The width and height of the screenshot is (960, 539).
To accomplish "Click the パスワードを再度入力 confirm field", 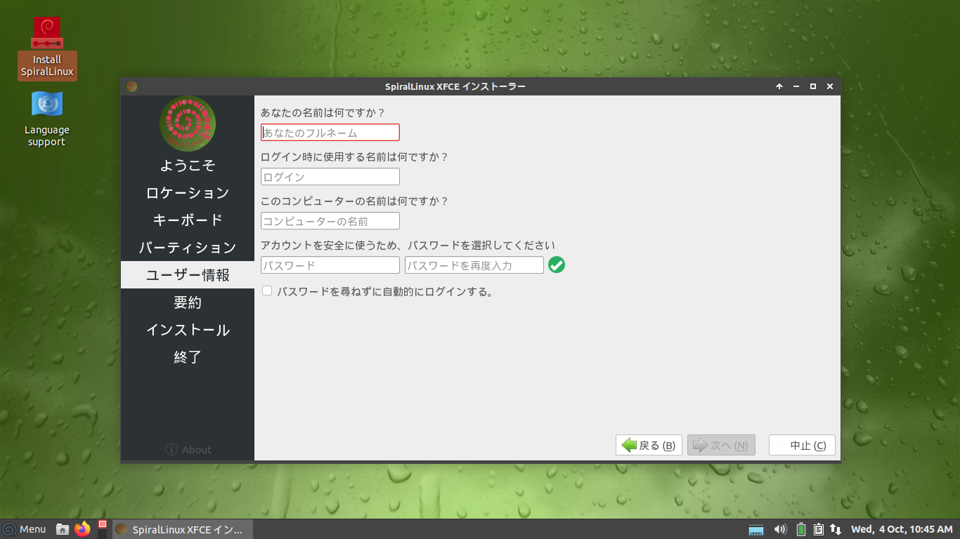I will 474,265.
